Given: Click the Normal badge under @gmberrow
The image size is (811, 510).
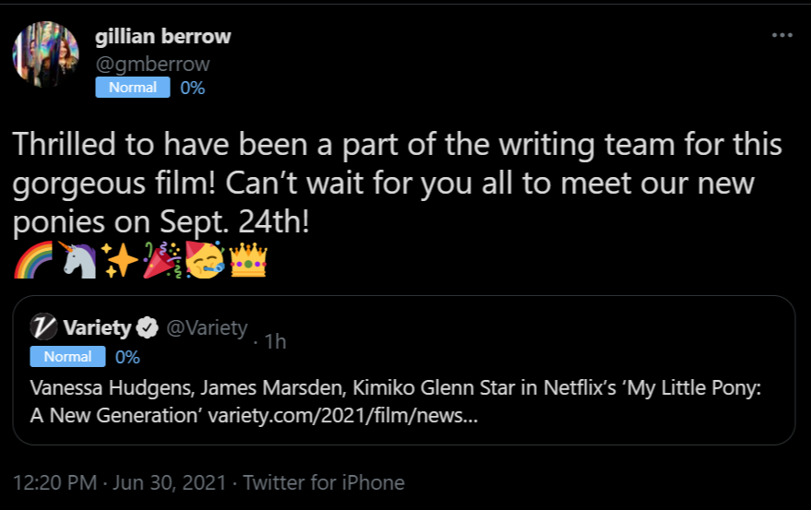Looking at the screenshot, I should (x=133, y=88).
